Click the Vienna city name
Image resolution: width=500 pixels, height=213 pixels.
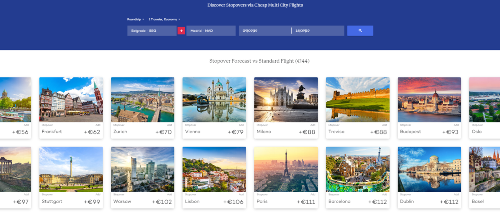coord(193,131)
